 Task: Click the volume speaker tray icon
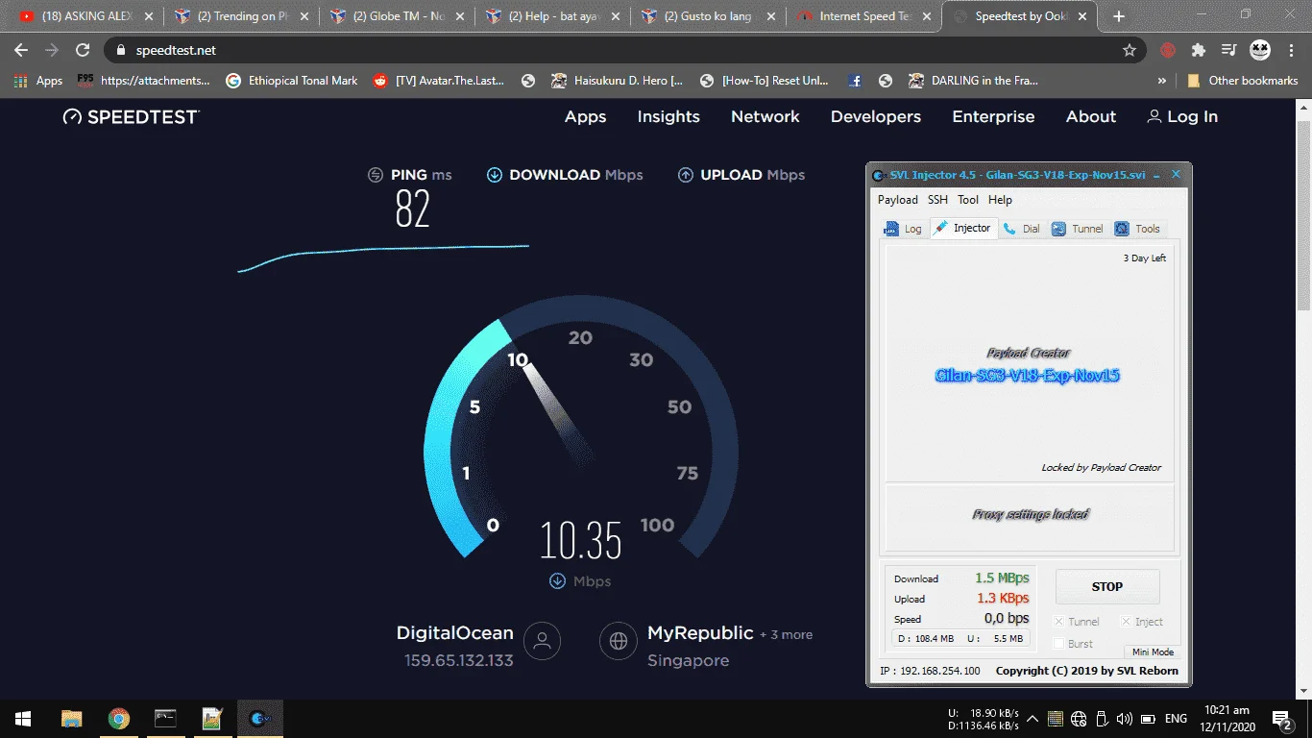1124,719
